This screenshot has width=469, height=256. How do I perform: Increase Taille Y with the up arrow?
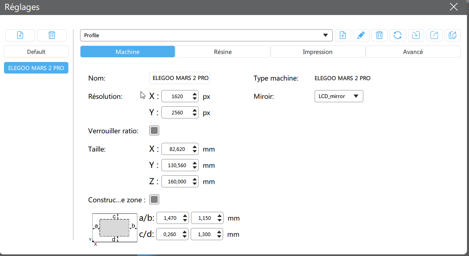195,163
